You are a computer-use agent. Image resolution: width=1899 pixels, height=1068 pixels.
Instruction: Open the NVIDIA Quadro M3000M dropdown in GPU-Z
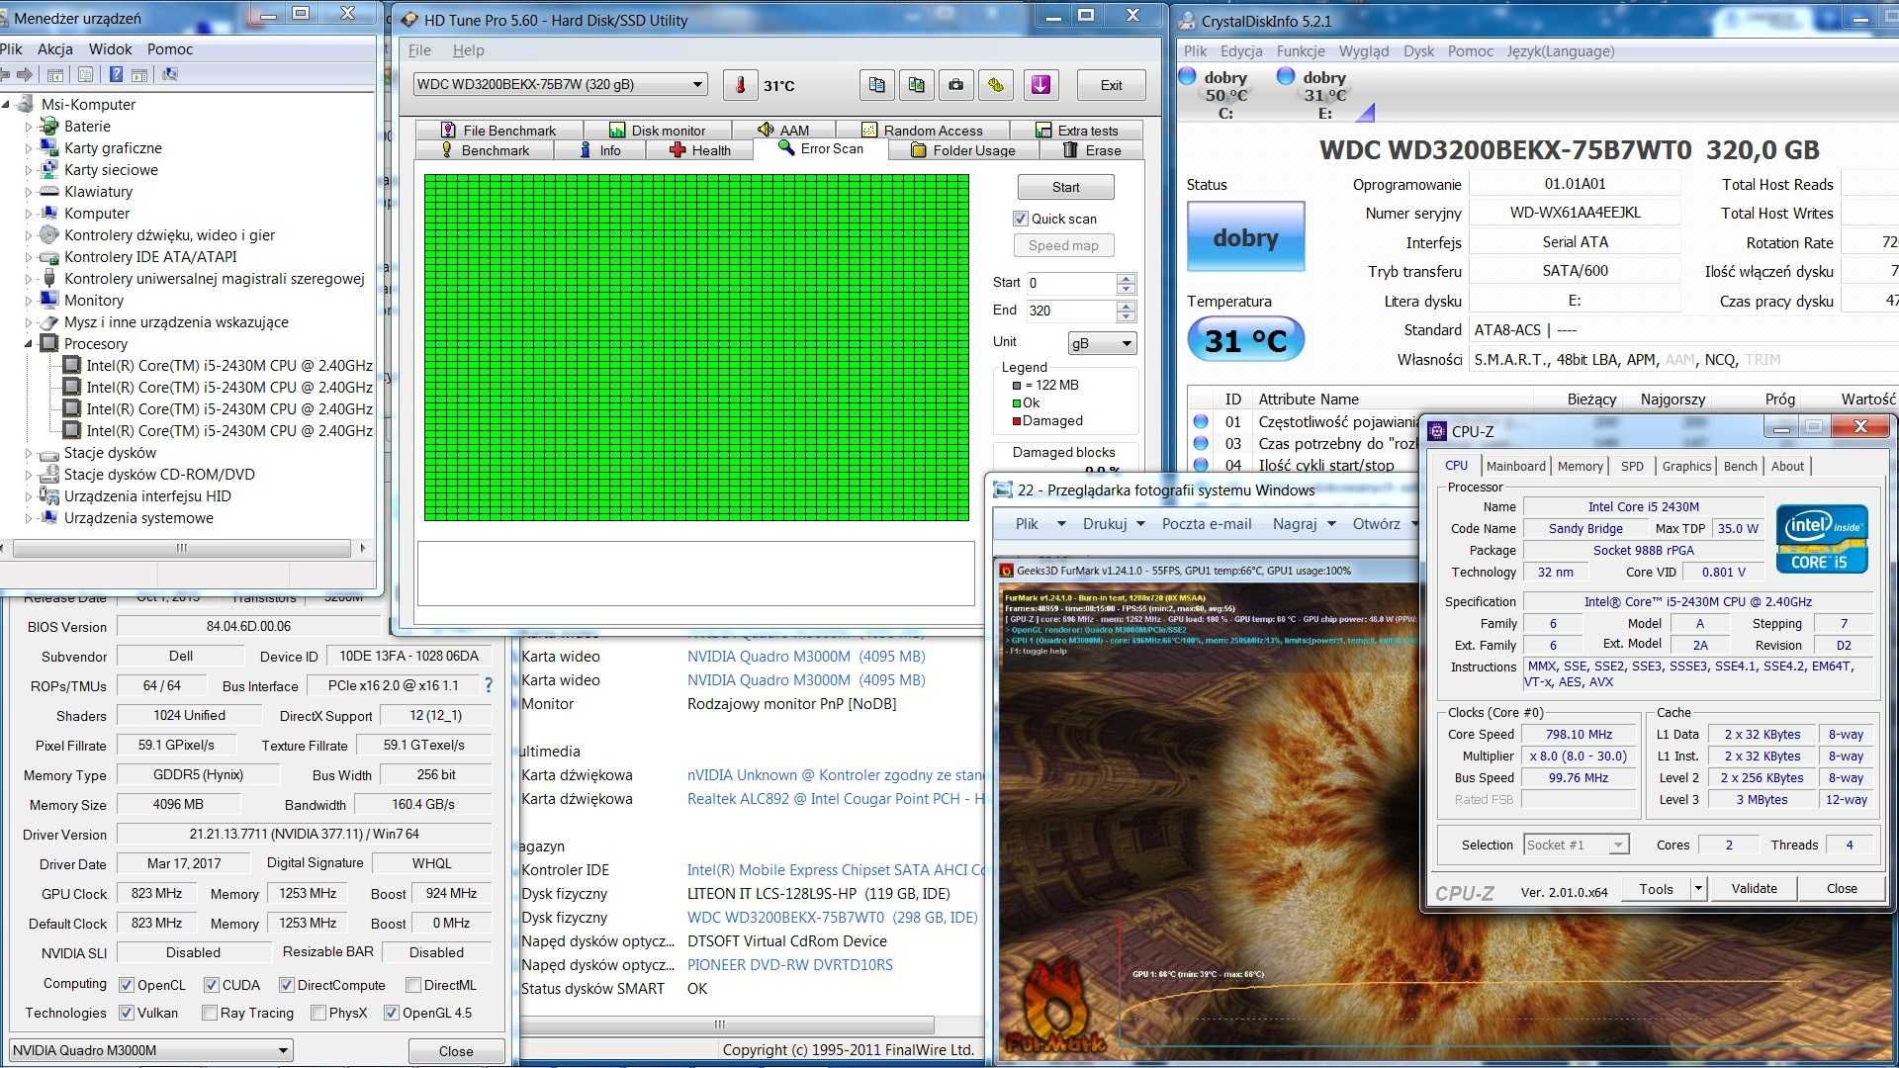[x=151, y=1050]
